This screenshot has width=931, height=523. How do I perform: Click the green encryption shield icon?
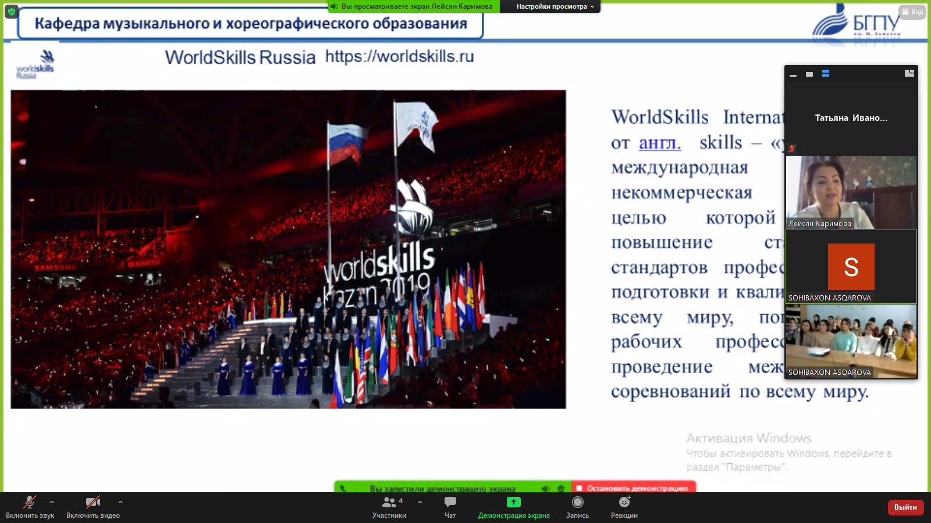[11, 12]
